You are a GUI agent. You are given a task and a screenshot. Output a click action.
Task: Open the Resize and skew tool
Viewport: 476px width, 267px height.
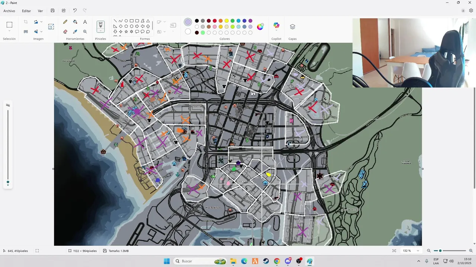click(x=51, y=27)
